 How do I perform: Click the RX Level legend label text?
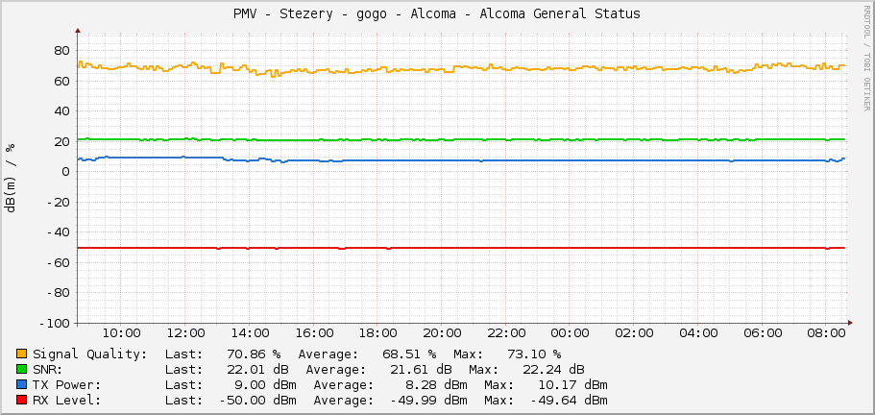tap(67, 400)
